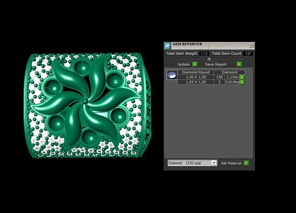Select the 1,20 X 1,20 size cell
Image resolution: width=296 pixels, height=213 pixels.
tap(196, 82)
